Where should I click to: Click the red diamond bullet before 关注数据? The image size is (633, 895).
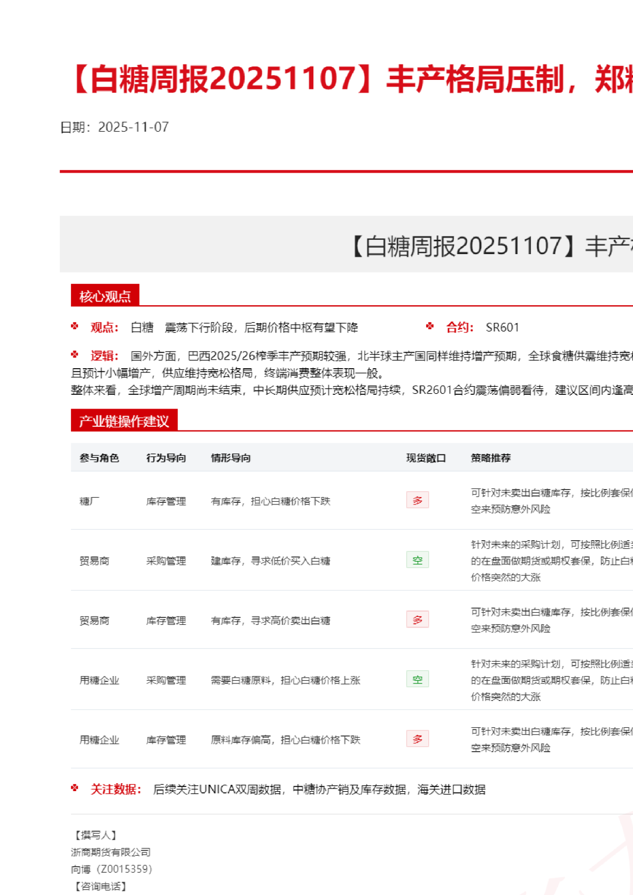click(x=75, y=788)
